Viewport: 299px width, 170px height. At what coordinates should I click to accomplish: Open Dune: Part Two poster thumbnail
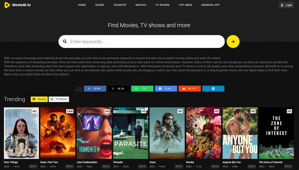tap(58, 133)
